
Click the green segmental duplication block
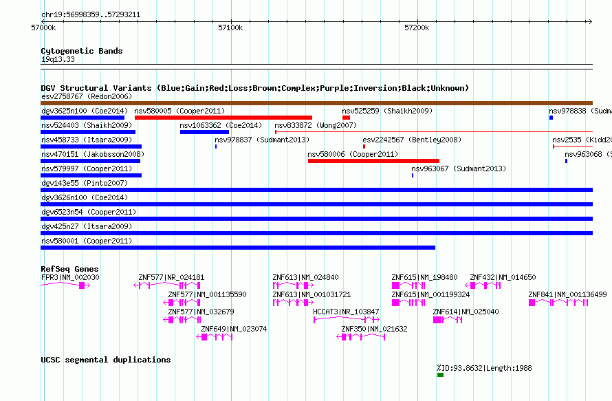coord(440,375)
